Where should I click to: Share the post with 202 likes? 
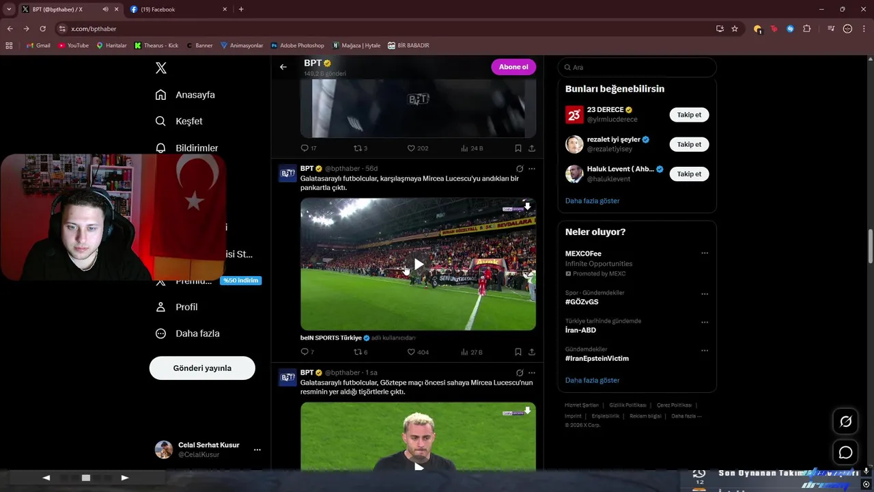pyautogui.click(x=532, y=148)
